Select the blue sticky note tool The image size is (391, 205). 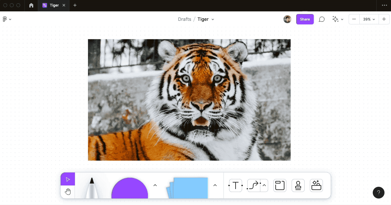(187, 188)
